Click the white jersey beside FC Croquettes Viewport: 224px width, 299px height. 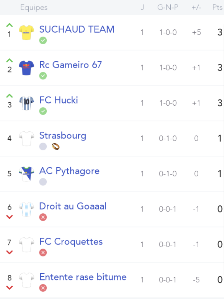point(26,245)
